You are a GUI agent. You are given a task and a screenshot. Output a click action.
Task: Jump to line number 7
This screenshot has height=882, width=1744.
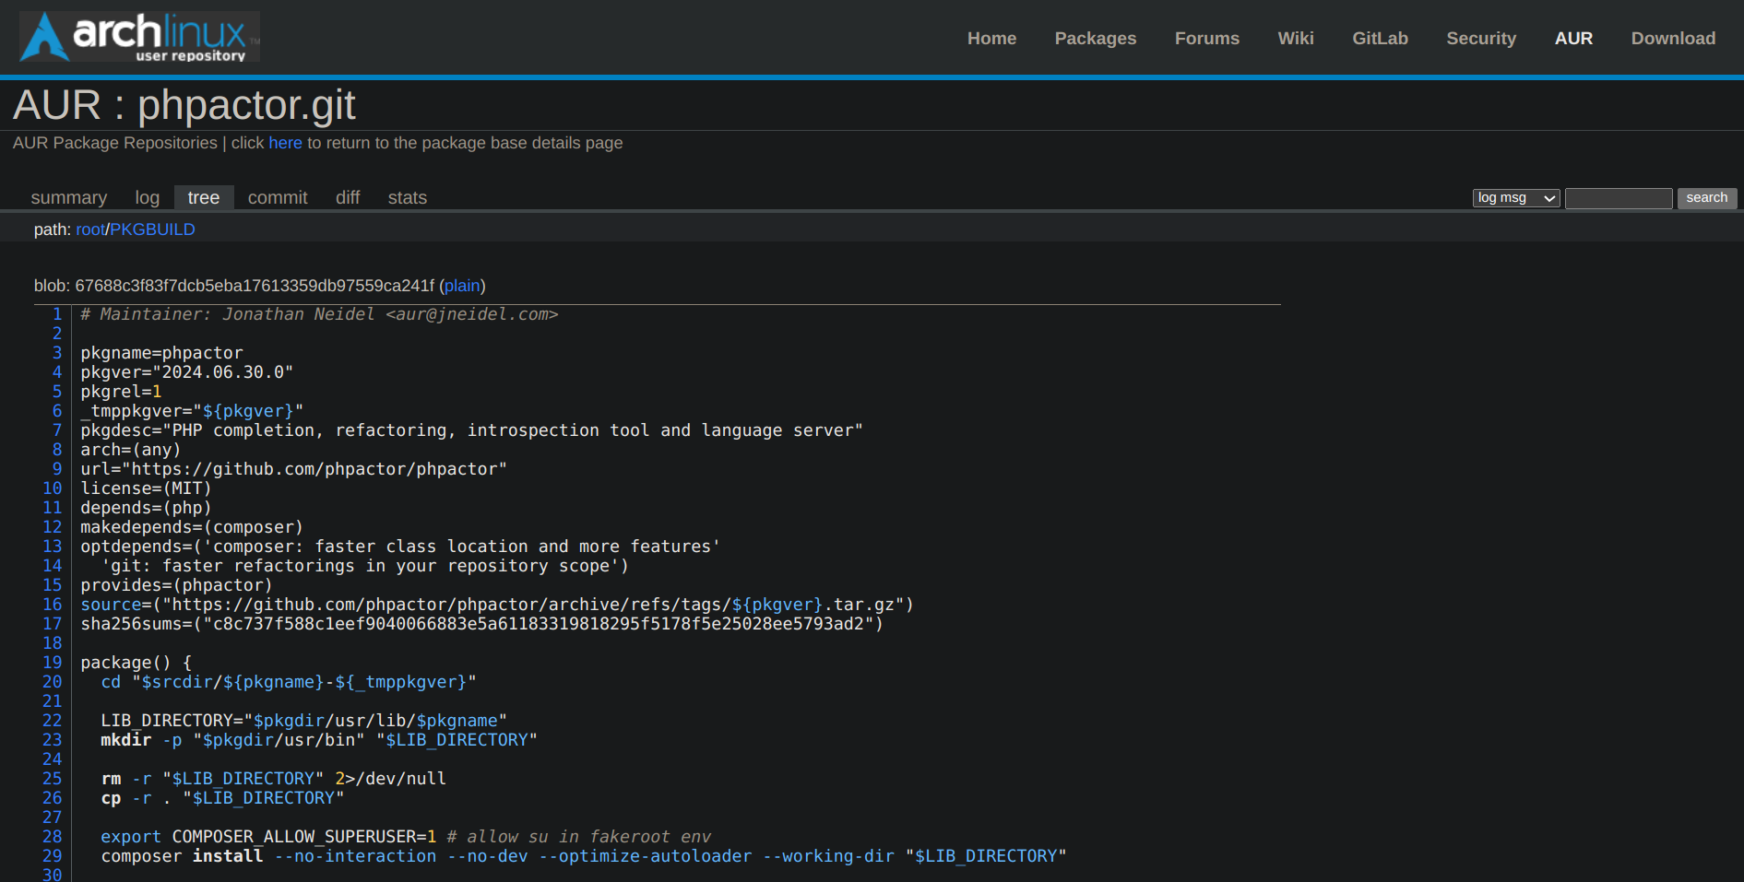(x=57, y=430)
